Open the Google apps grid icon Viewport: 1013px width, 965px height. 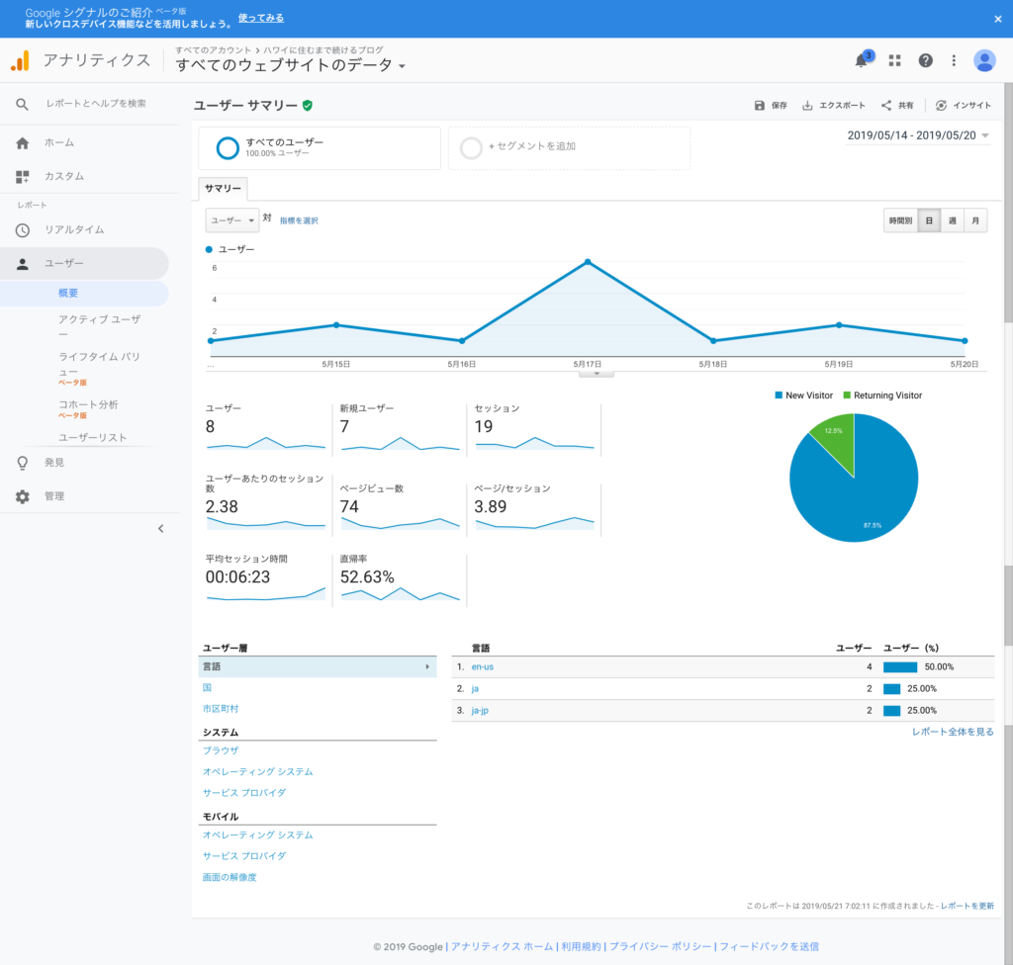tap(894, 60)
